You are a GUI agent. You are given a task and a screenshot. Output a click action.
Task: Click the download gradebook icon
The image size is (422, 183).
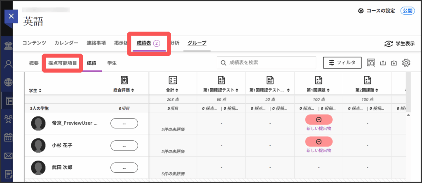(394, 63)
